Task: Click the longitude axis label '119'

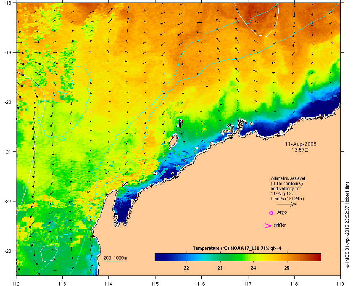Action: 341,283
